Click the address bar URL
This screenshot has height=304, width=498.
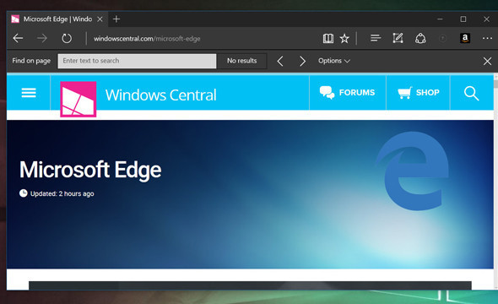pos(147,39)
